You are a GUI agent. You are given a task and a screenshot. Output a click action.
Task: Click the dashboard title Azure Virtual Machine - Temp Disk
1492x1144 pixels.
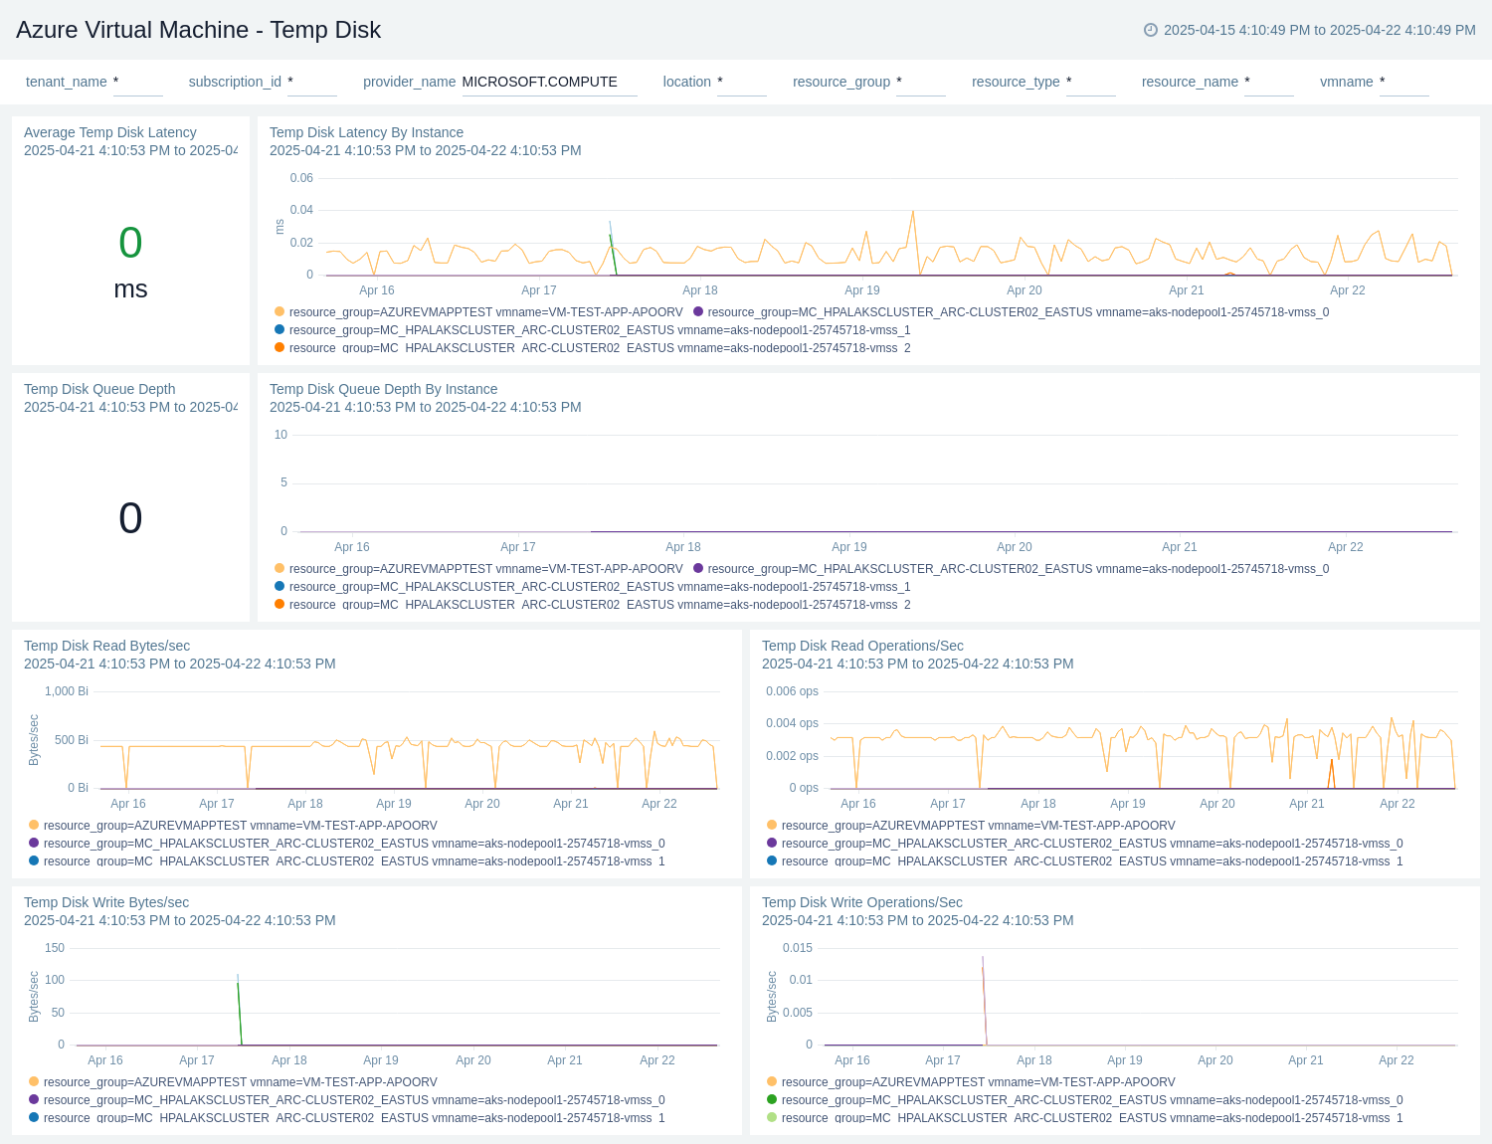click(x=199, y=30)
